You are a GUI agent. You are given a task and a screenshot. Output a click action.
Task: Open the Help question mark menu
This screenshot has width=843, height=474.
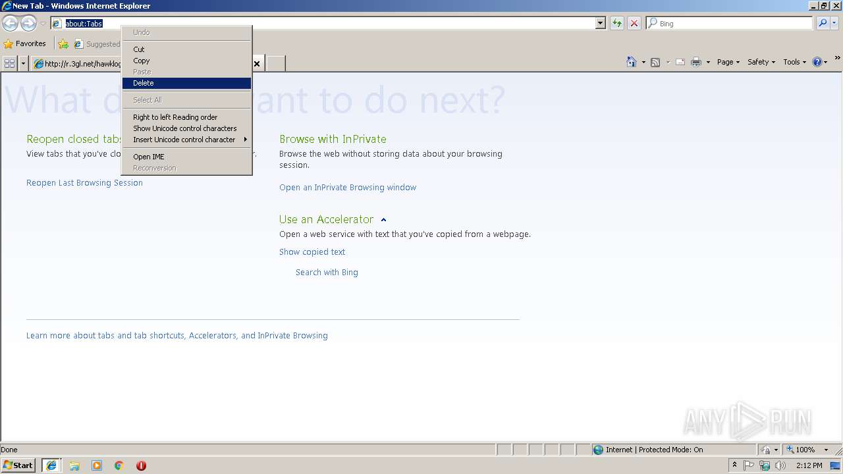coord(820,62)
